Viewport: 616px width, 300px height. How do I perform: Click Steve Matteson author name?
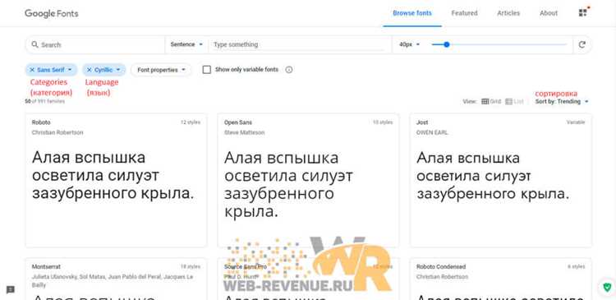coord(245,132)
